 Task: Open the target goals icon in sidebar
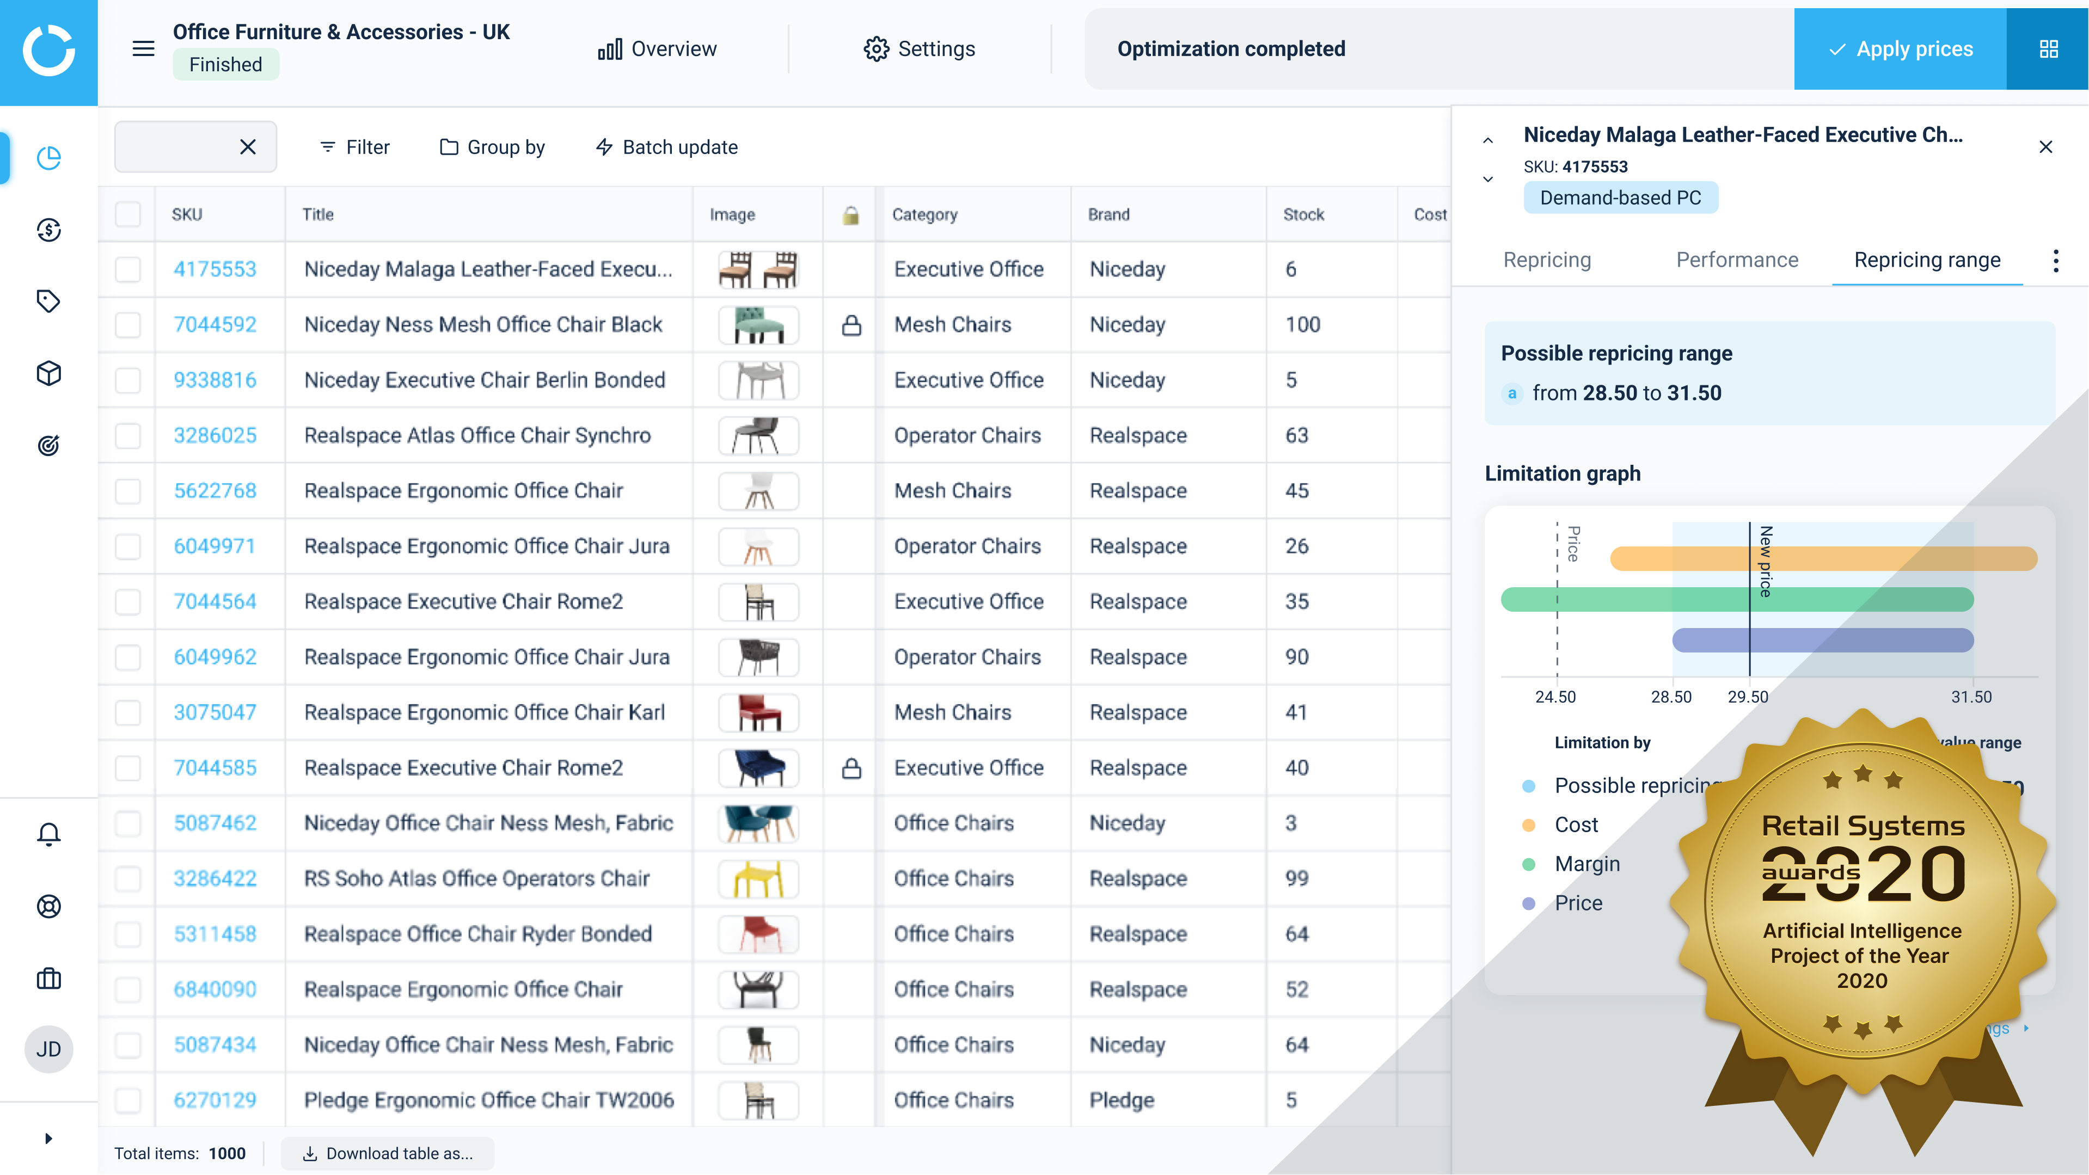48,445
